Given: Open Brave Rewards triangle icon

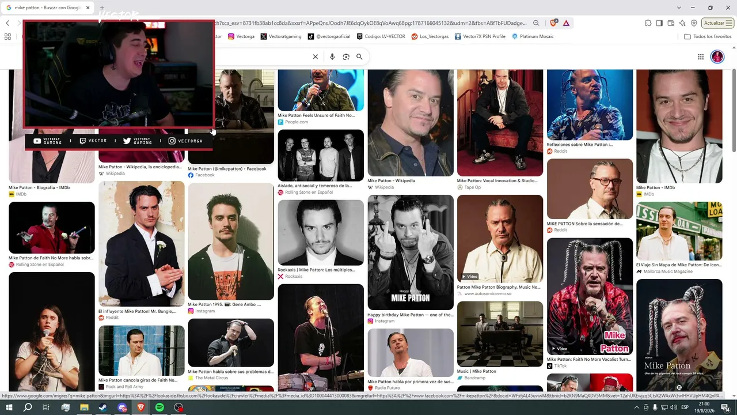Looking at the screenshot, I should (x=567, y=23).
